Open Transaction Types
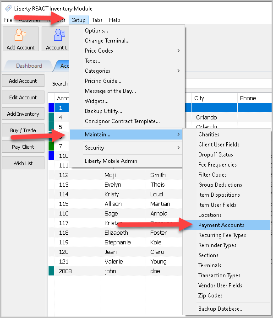 point(227,275)
